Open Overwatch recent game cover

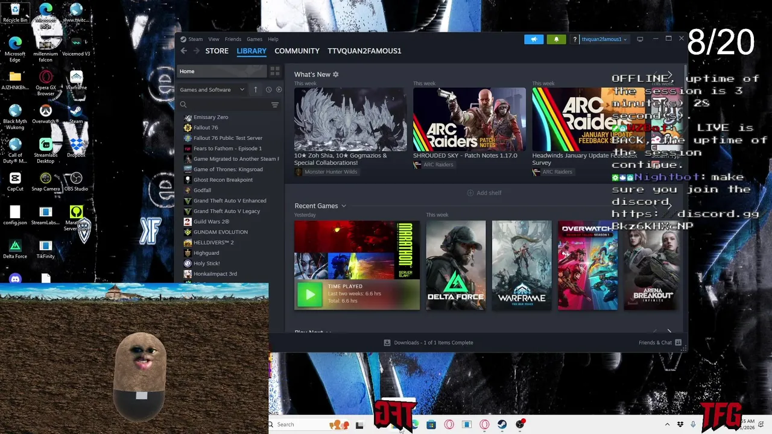587,265
